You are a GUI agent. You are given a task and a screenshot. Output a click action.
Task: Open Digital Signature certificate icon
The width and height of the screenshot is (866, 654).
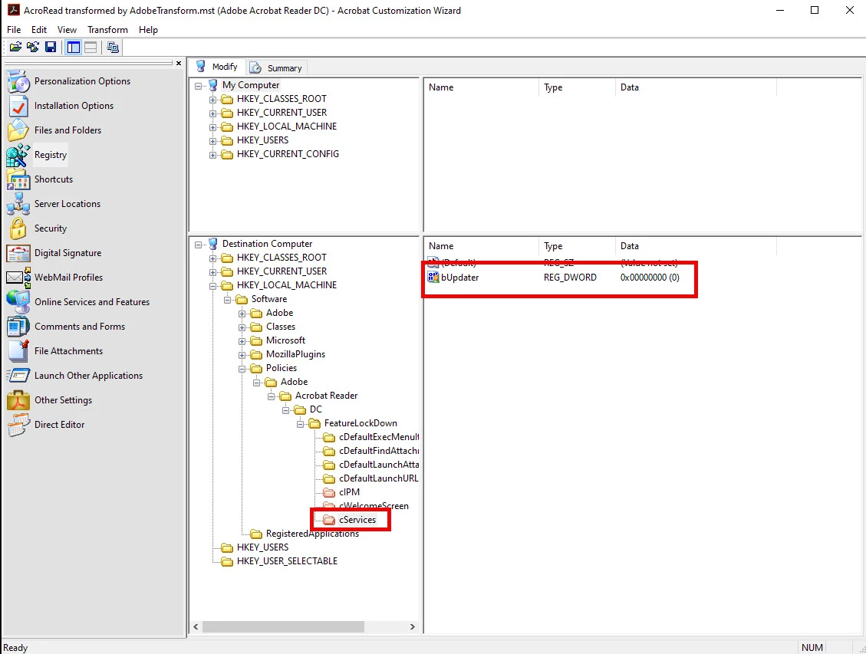(18, 253)
